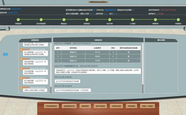The height and width of the screenshot is (115, 186).
Task: Click the 查看二次报价 wooden button
Action: [148, 106]
